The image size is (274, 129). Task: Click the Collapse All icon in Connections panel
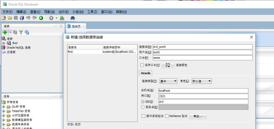coord(27,32)
